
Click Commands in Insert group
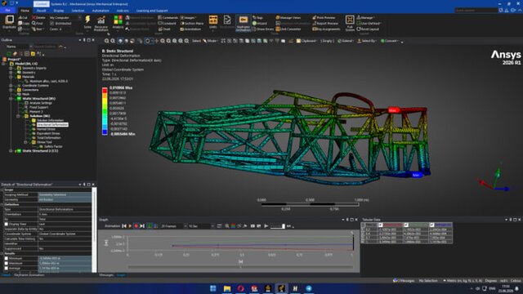point(168,18)
